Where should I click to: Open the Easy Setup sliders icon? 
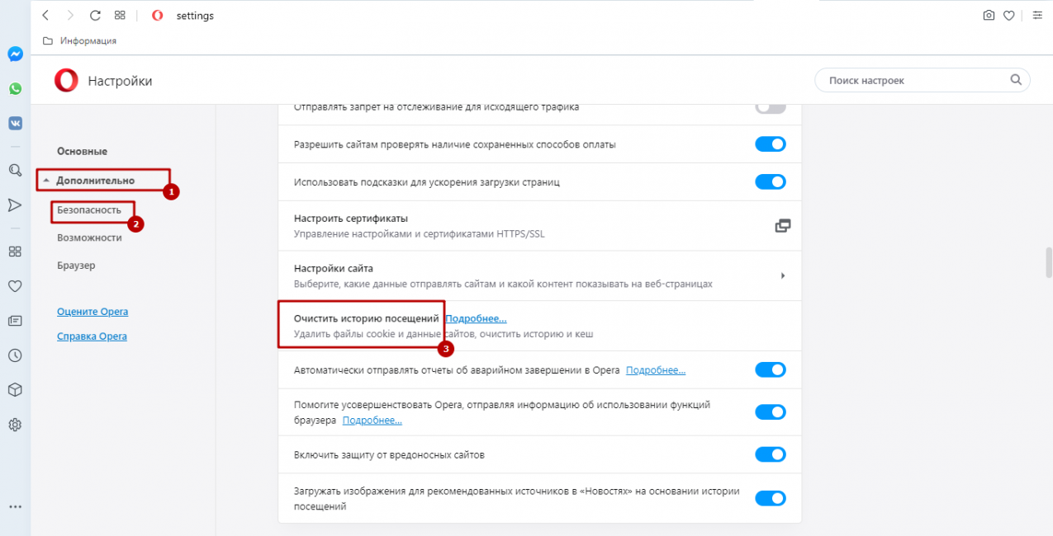coord(1037,16)
